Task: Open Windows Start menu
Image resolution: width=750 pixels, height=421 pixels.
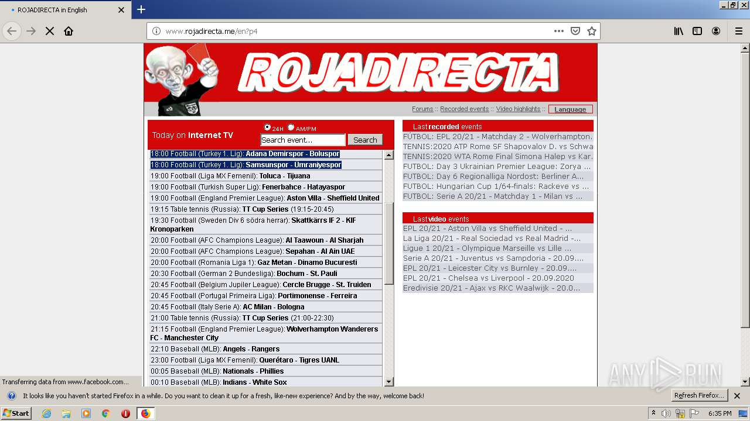Action: tap(16, 413)
